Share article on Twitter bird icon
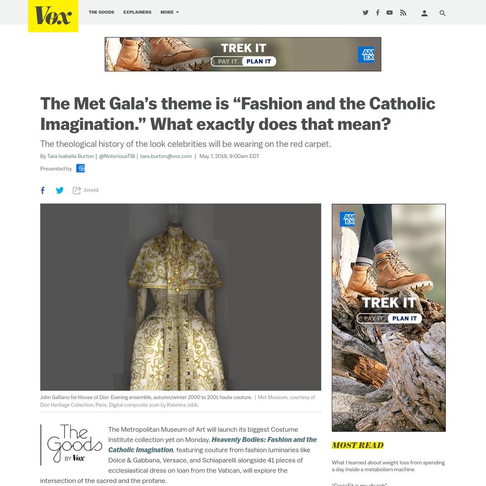Viewport: 486px width, 486px height. [x=60, y=191]
